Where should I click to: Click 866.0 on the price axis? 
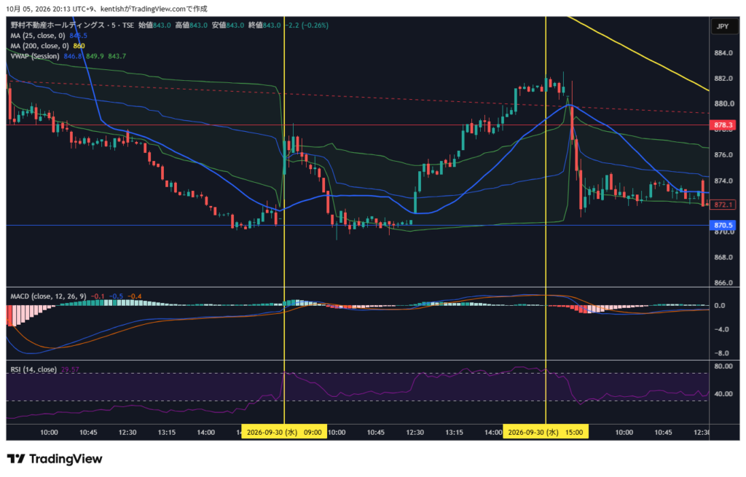pos(723,283)
